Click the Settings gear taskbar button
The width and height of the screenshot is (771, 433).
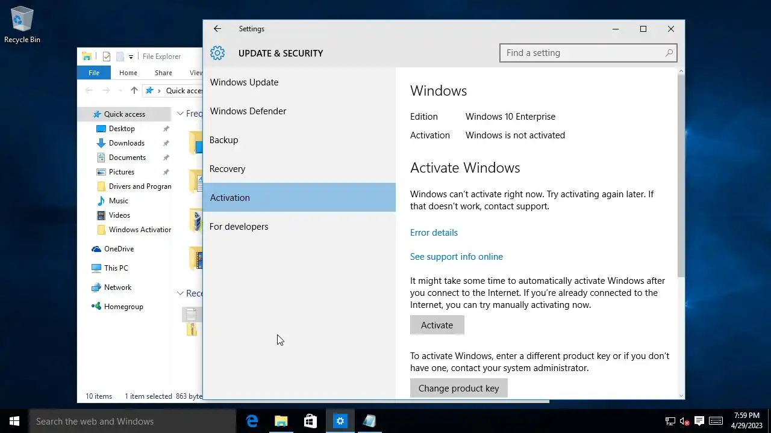[x=340, y=421]
